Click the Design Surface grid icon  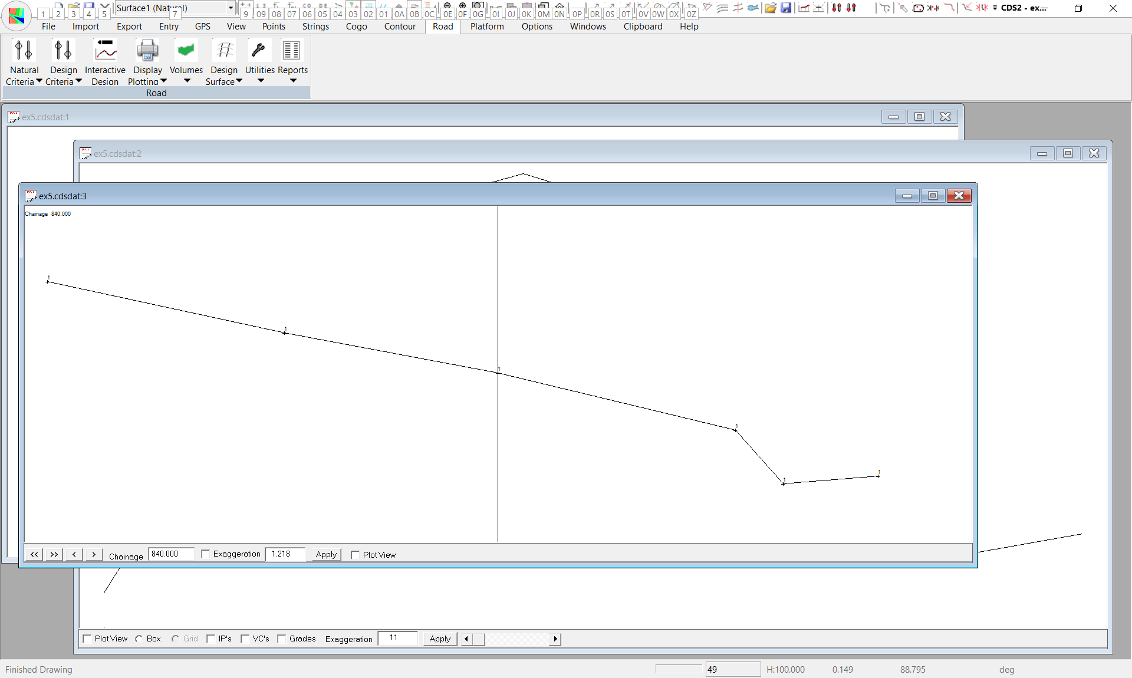coord(224,51)
